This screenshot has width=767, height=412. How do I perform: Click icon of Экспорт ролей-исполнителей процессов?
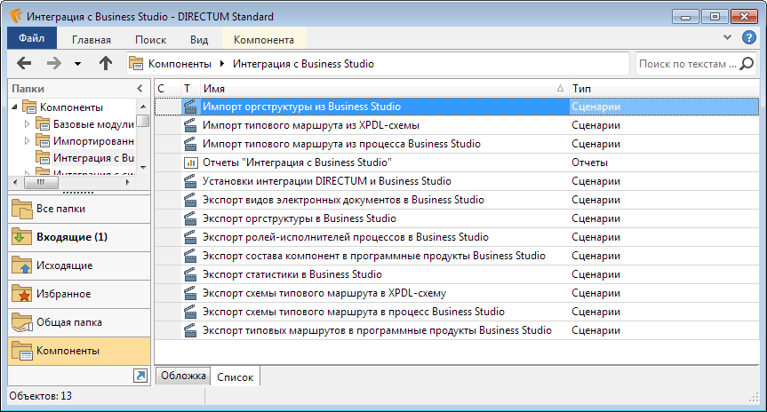point(190,237)
